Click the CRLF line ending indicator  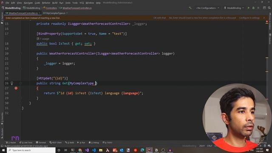click(x=210, y=146)
